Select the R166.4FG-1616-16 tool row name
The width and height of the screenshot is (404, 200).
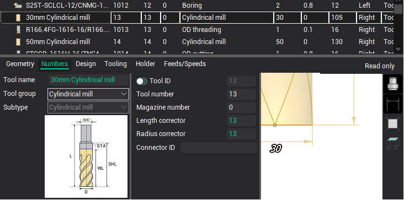pyautogui.click(x=67, y=30)
